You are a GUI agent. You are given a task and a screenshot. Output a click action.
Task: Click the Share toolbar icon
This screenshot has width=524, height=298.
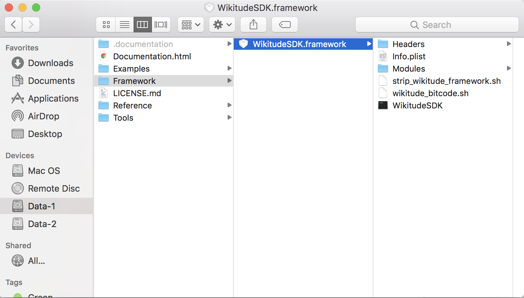coord(253,25)
